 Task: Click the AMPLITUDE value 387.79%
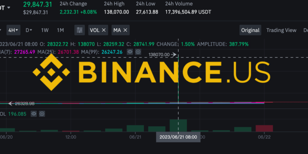[x=239, y=44]
